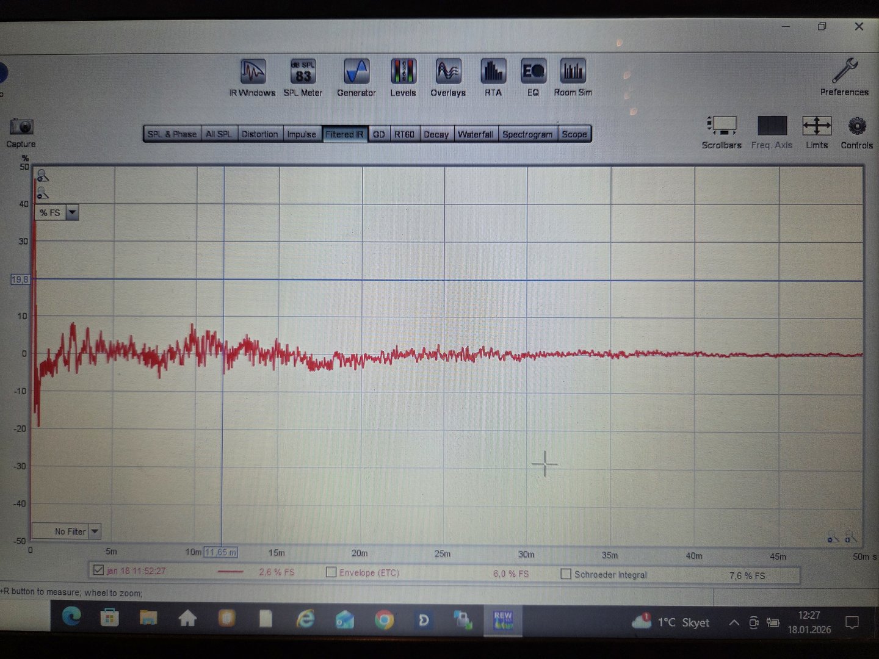Click the right horizontal zoom magnifier
Image resolution: width=879 pixels, height=659 pixels.
coord(850,537)
